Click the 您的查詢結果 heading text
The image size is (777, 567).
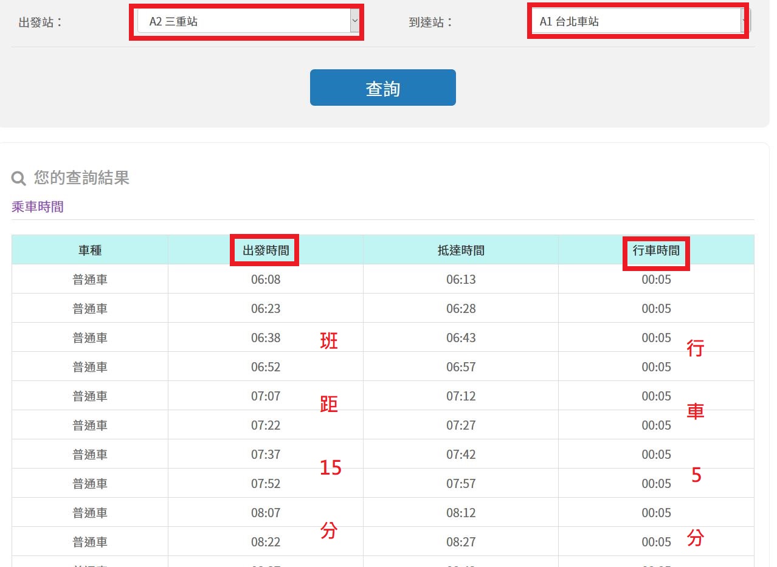81,177
